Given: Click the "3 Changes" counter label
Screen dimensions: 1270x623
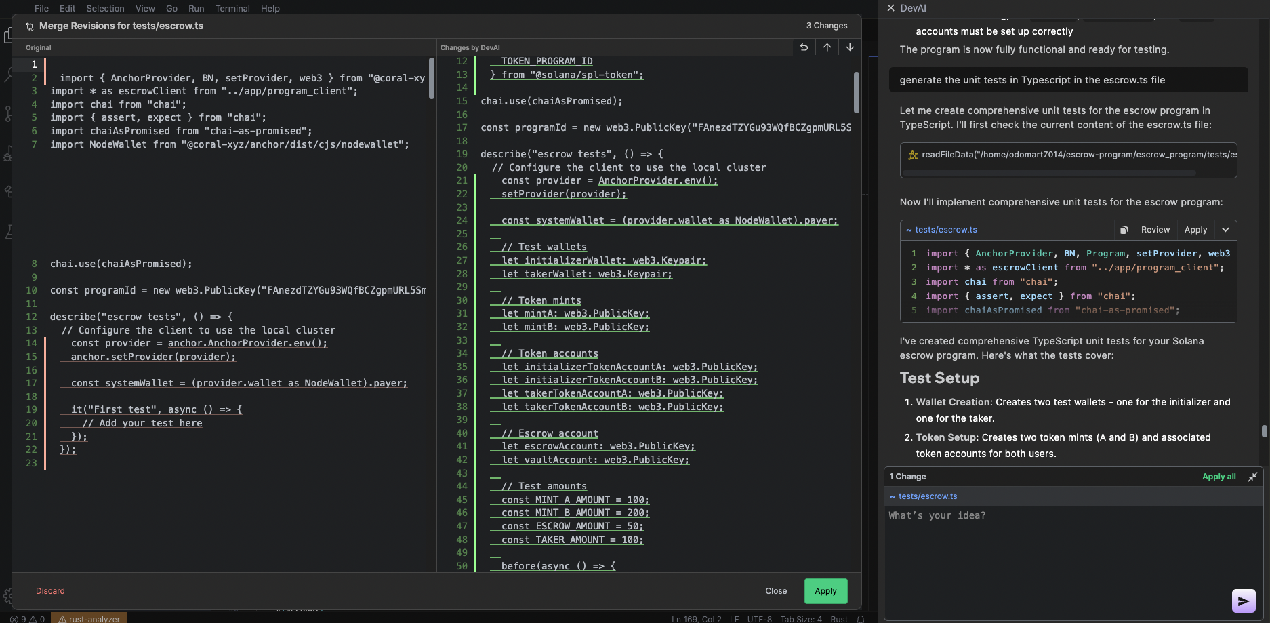Looking at the screenshot, I should (x=827, y=26).
